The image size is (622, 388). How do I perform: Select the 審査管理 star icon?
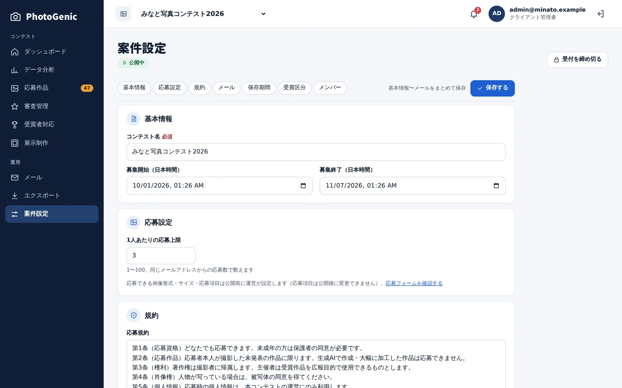(15, 106)
